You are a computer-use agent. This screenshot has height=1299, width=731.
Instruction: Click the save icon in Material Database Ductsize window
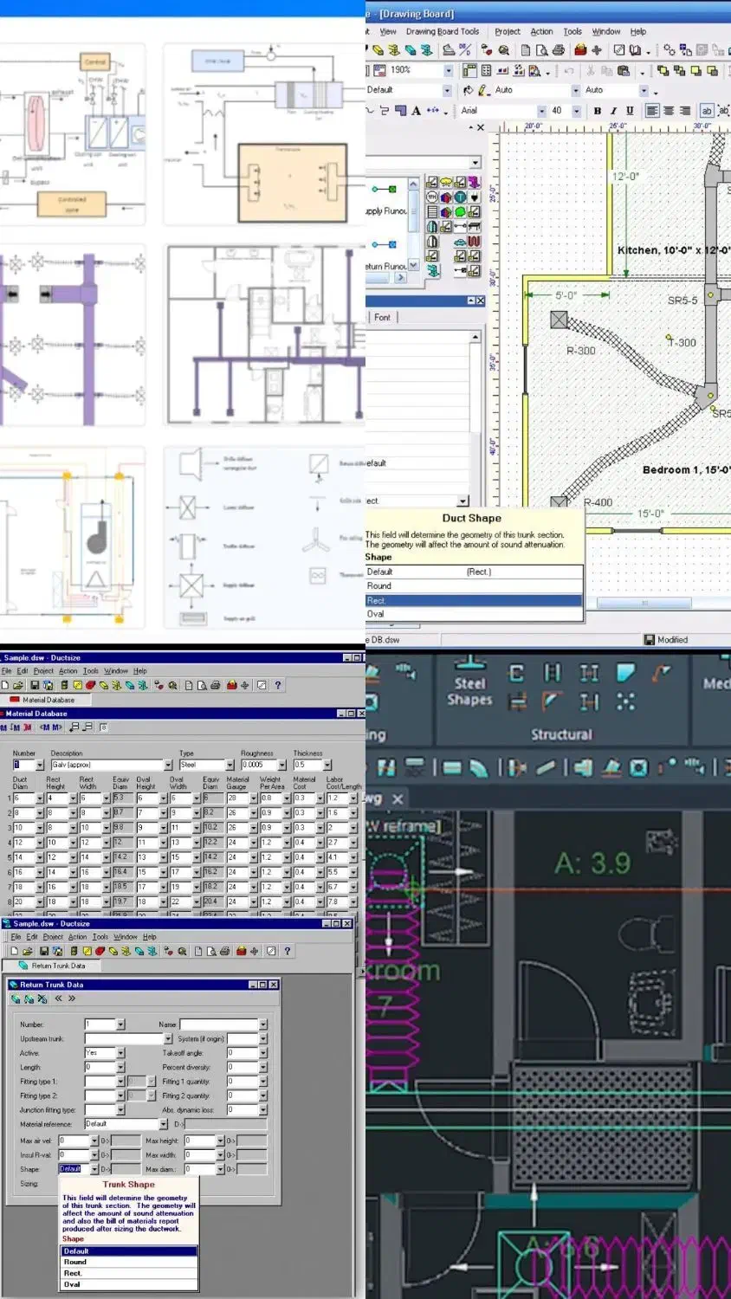click(x=35, y=685)
